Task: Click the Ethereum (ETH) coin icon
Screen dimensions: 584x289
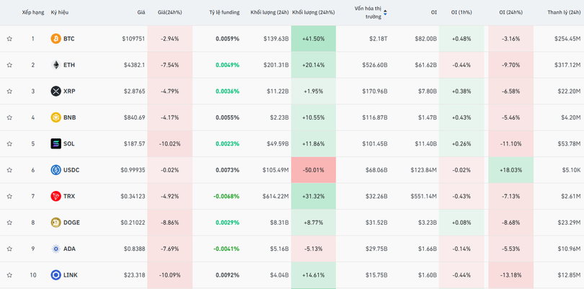Action: click(x=56, y=65)
